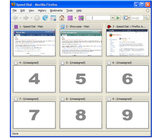162x138 pixels.
Task: Select empty dial number 4
Action: click(34, 79)
